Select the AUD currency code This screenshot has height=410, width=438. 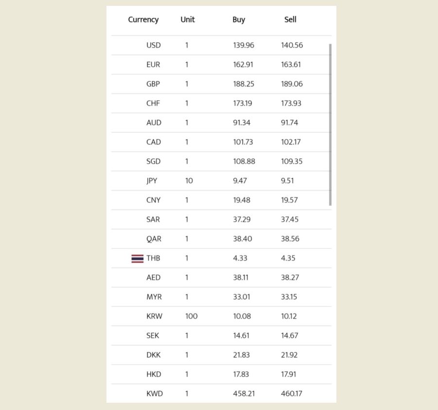tap(154, 123)
